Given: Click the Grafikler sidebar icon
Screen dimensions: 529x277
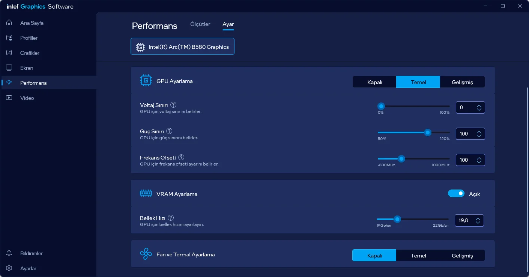Looking at the screenshot, I should pyautogui.click(x=9, y=53).
